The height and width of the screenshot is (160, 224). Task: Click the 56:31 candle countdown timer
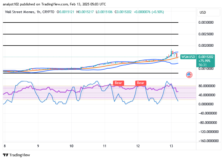(203, 65)
